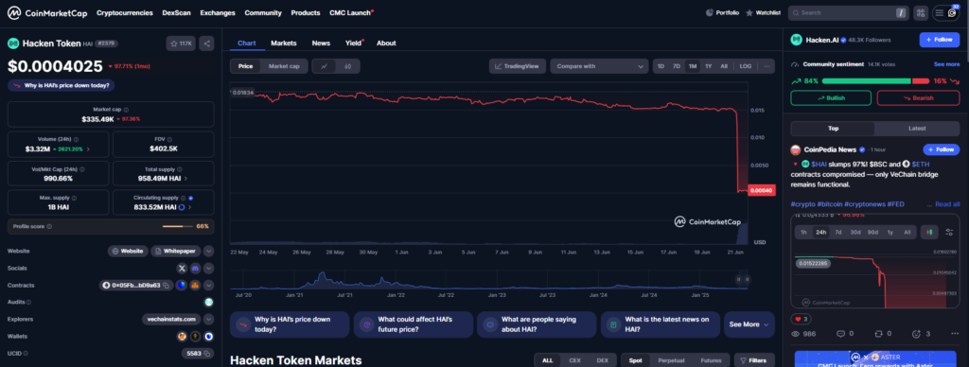This screenshot has width=969, height=367.
Task: Expand the Website row chevron
Action: (x=209, y=251)
